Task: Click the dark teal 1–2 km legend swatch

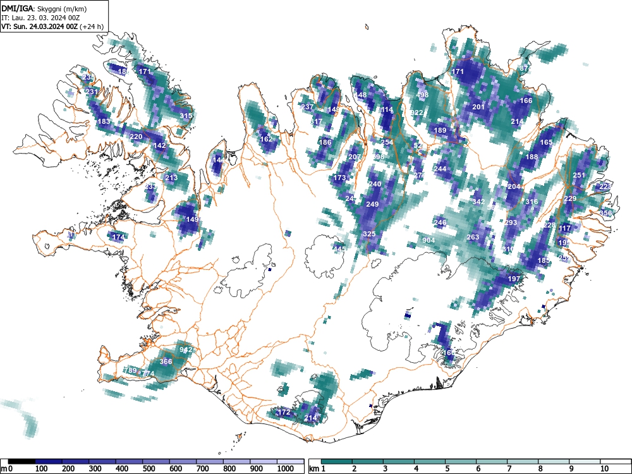Action: (337, 461)
